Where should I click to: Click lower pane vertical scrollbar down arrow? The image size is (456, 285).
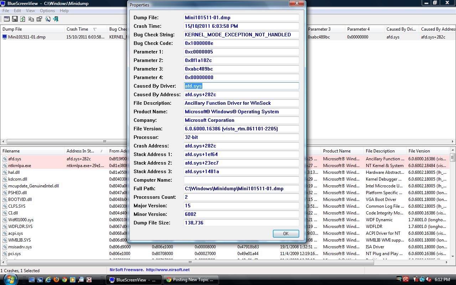click(453, 257)
